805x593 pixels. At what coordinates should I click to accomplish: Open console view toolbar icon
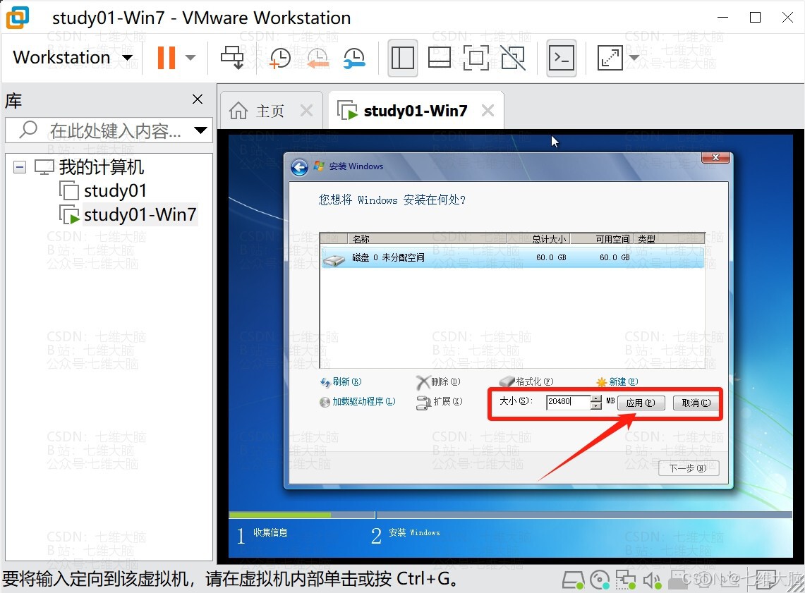pos(561,57)
